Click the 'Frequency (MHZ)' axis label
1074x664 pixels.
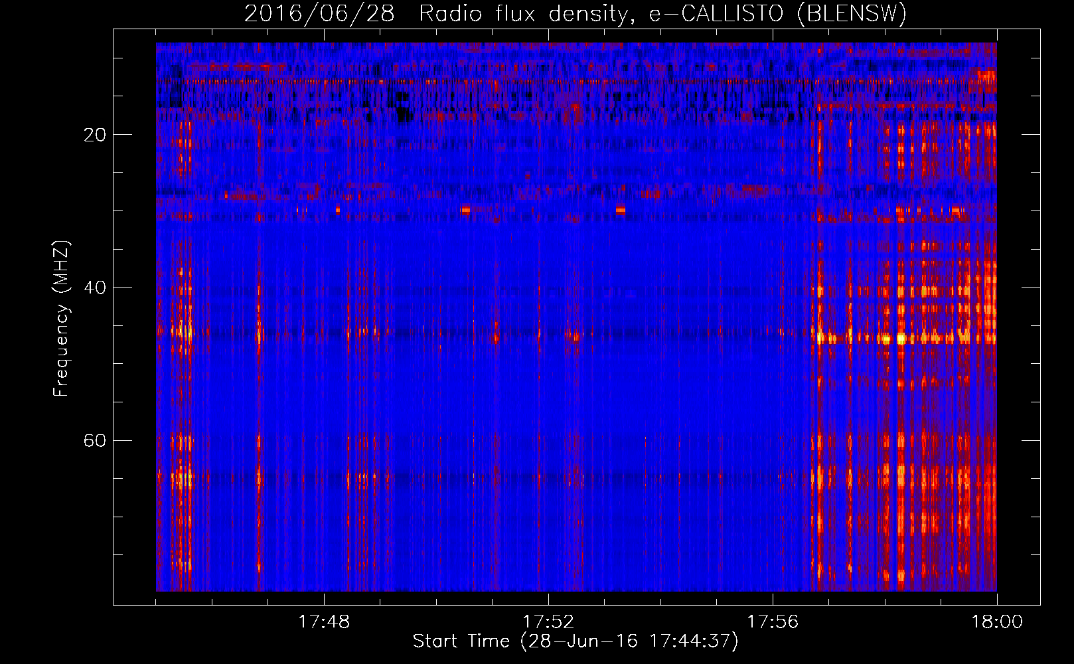pyautogui.click(x=61, y=319)
